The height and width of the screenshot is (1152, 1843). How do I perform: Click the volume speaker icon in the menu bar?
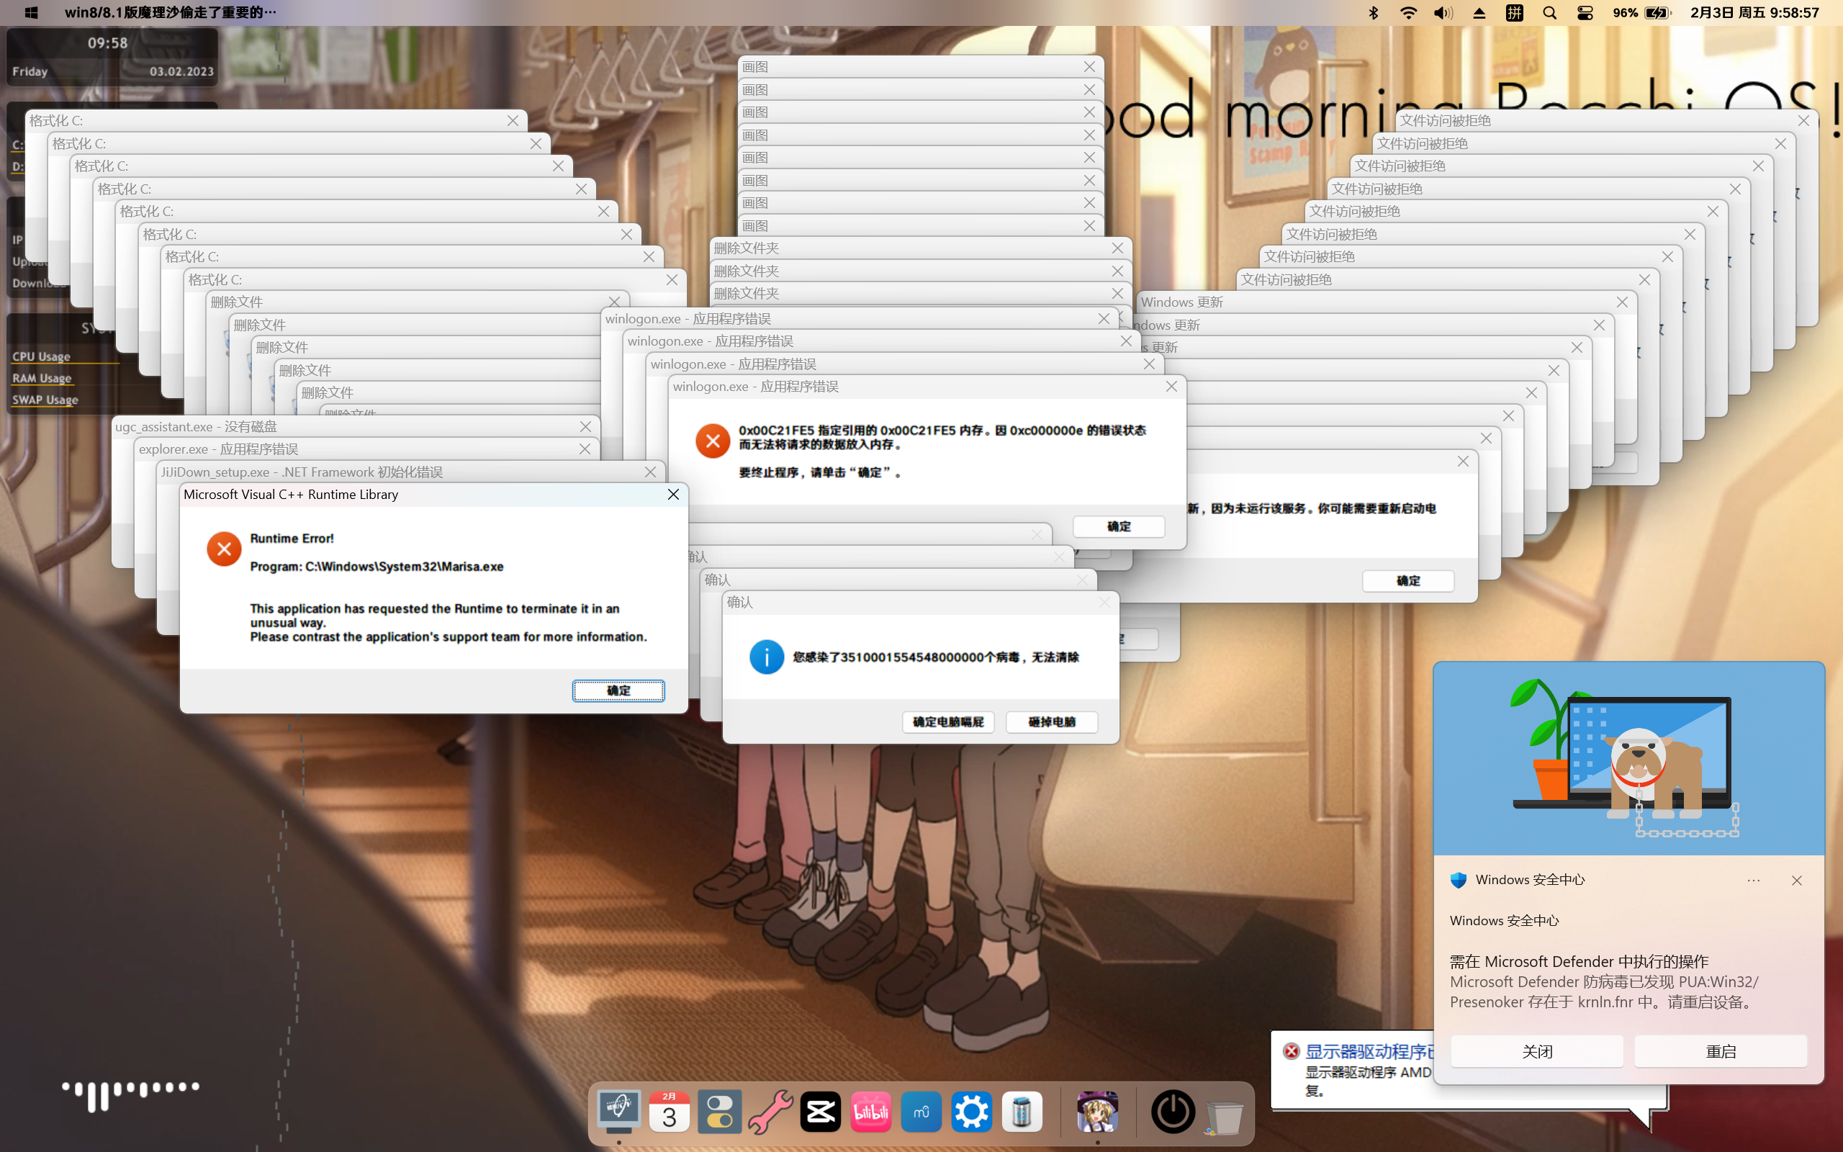coord(1443,13)
